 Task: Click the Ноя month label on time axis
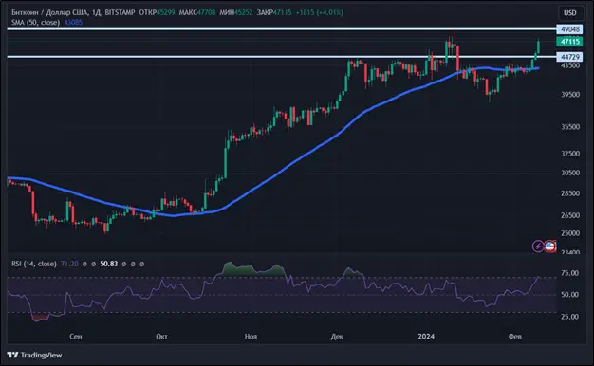pos(251,336)
